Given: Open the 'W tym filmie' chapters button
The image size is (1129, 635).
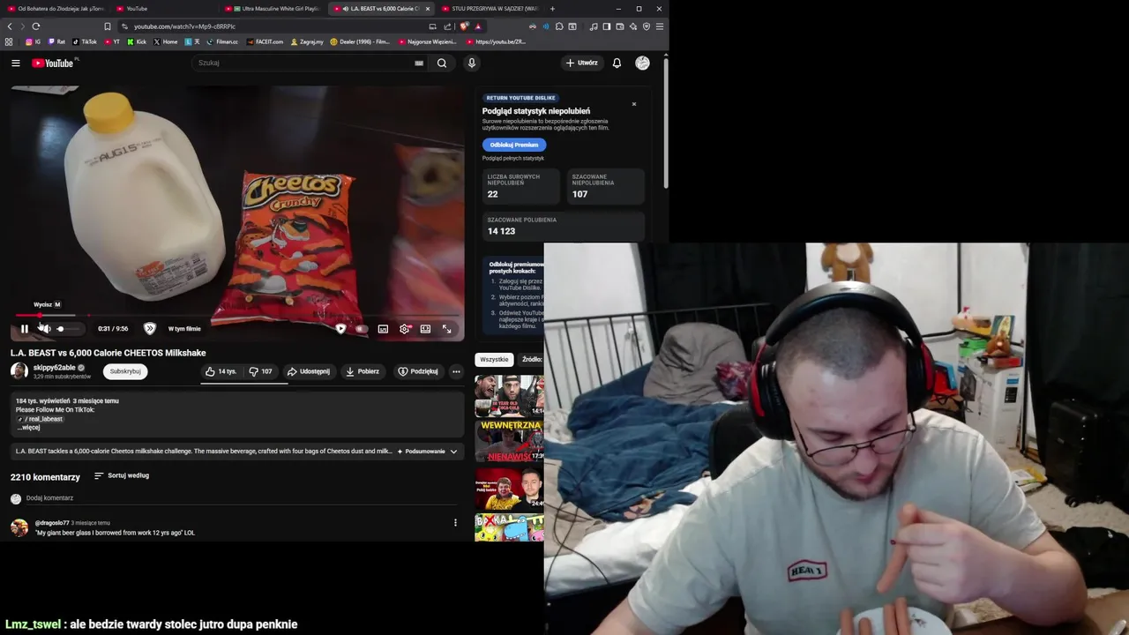Looking at the screenshot, I should point(184,329).
